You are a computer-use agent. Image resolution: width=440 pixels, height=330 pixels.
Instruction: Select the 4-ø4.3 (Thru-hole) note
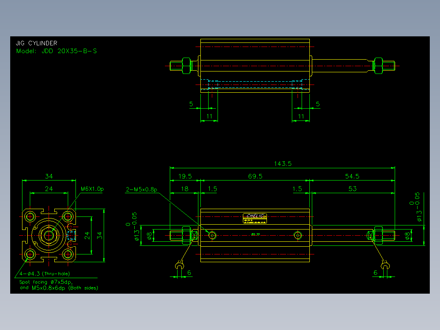tap(44, 274)
